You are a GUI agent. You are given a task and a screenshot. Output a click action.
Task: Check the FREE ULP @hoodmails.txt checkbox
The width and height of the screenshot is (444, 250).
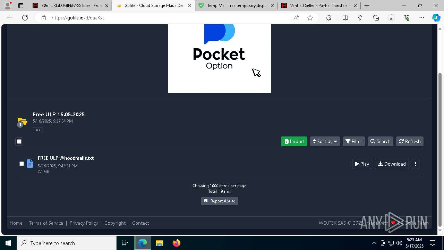click(22, 164)
